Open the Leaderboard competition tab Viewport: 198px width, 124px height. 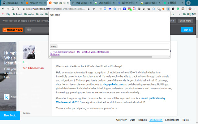[x=172, y=120]
